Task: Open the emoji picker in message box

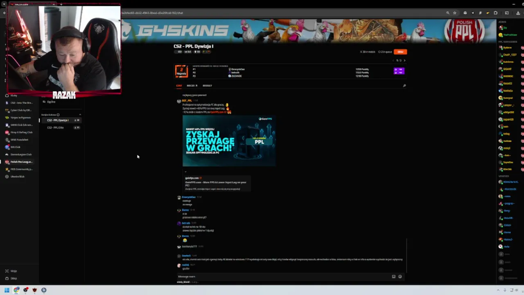Action: click(x=400, y=277)
